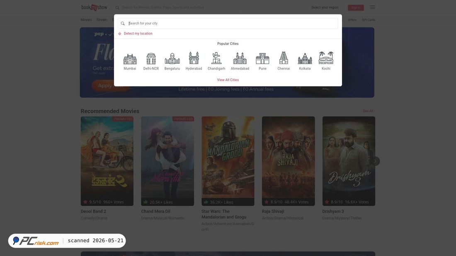Open the Chand Mera Dil poster
This screenshot has height=256, width=456.
[167, 161]
